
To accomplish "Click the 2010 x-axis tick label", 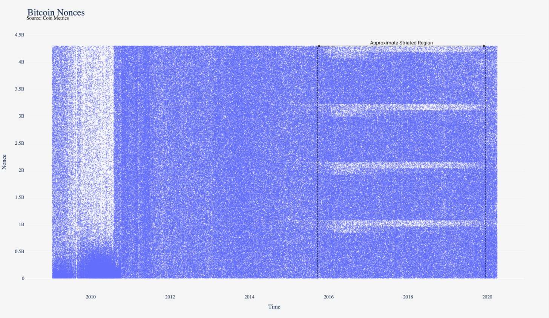I will [x=90, y=297].
